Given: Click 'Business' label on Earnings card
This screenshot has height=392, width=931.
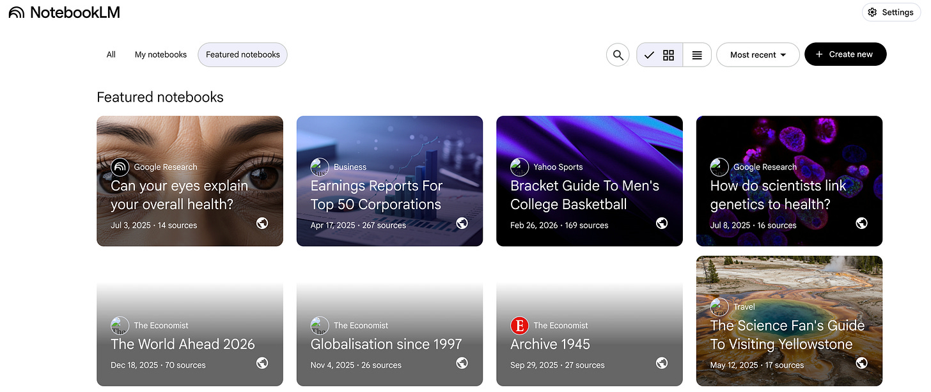Looking at the screenshot, I should tap(350, 167).
